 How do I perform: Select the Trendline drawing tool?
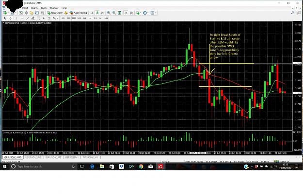click(28, 18)
